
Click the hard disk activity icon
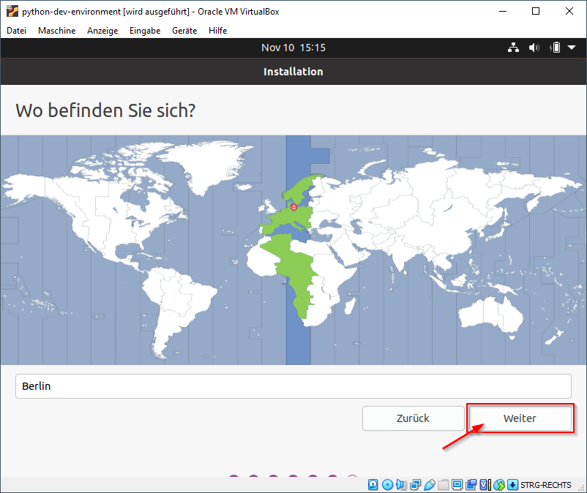tap(371, 485)
